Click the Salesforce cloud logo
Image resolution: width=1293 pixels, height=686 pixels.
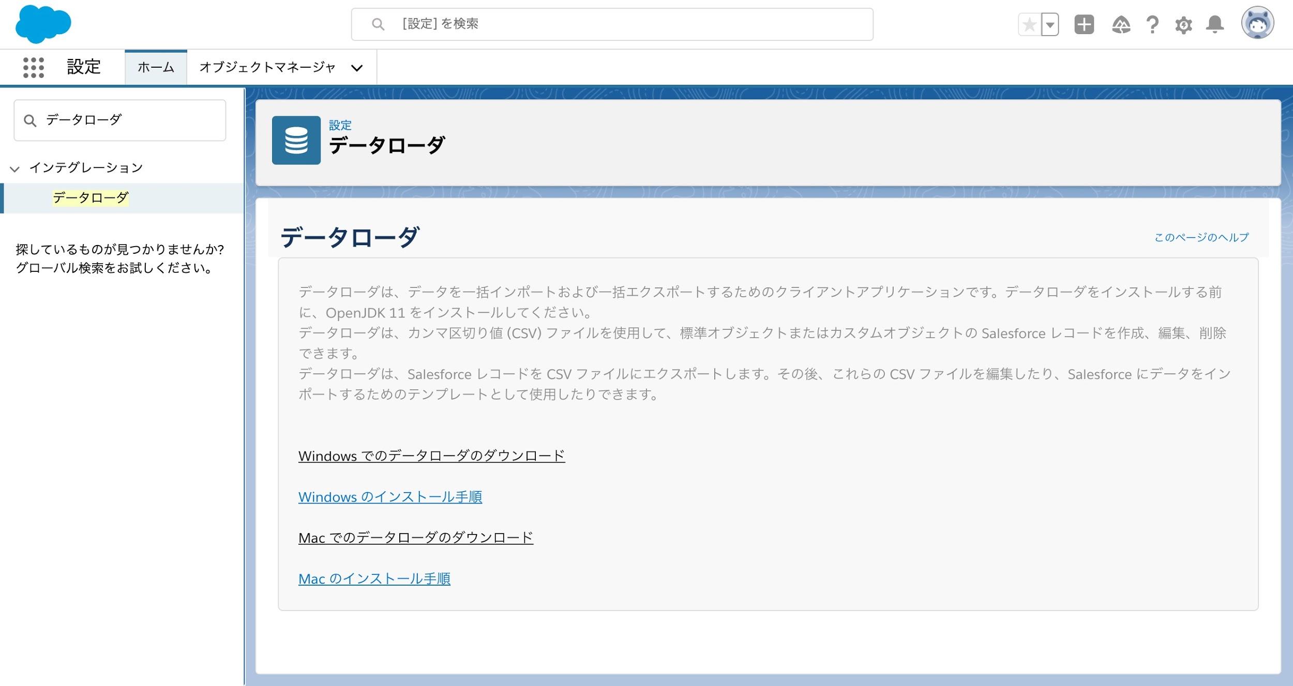[43, 24]
